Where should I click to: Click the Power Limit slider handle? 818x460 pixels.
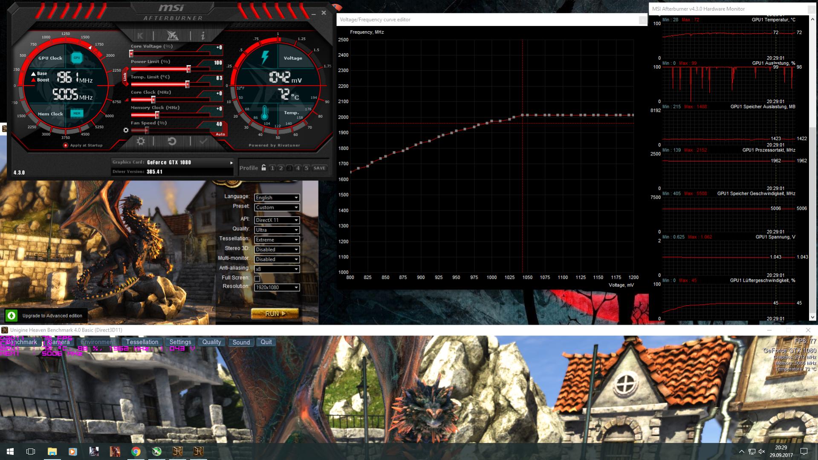[188, 69]
